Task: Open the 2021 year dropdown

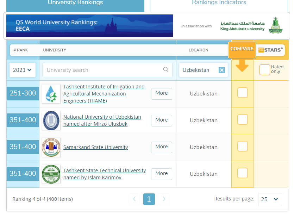Action: [x=23, y=70]
